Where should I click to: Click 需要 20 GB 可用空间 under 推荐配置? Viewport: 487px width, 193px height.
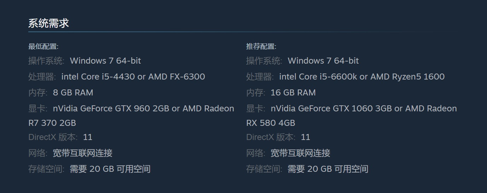[328, 169]
